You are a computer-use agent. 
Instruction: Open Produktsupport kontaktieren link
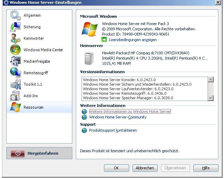tap(113, 130)
